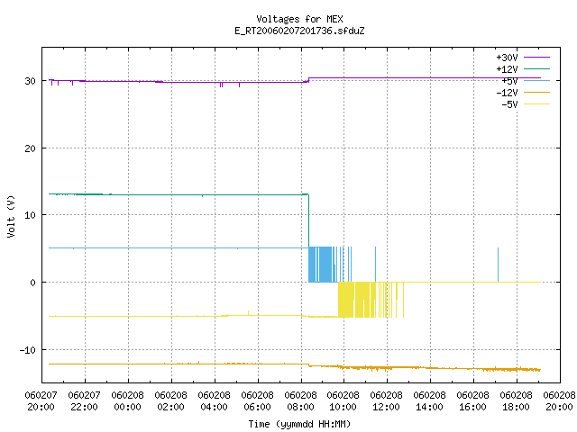Click the '+5V' legend label
Screen dimensions: 577x432
tap(509, 81)
